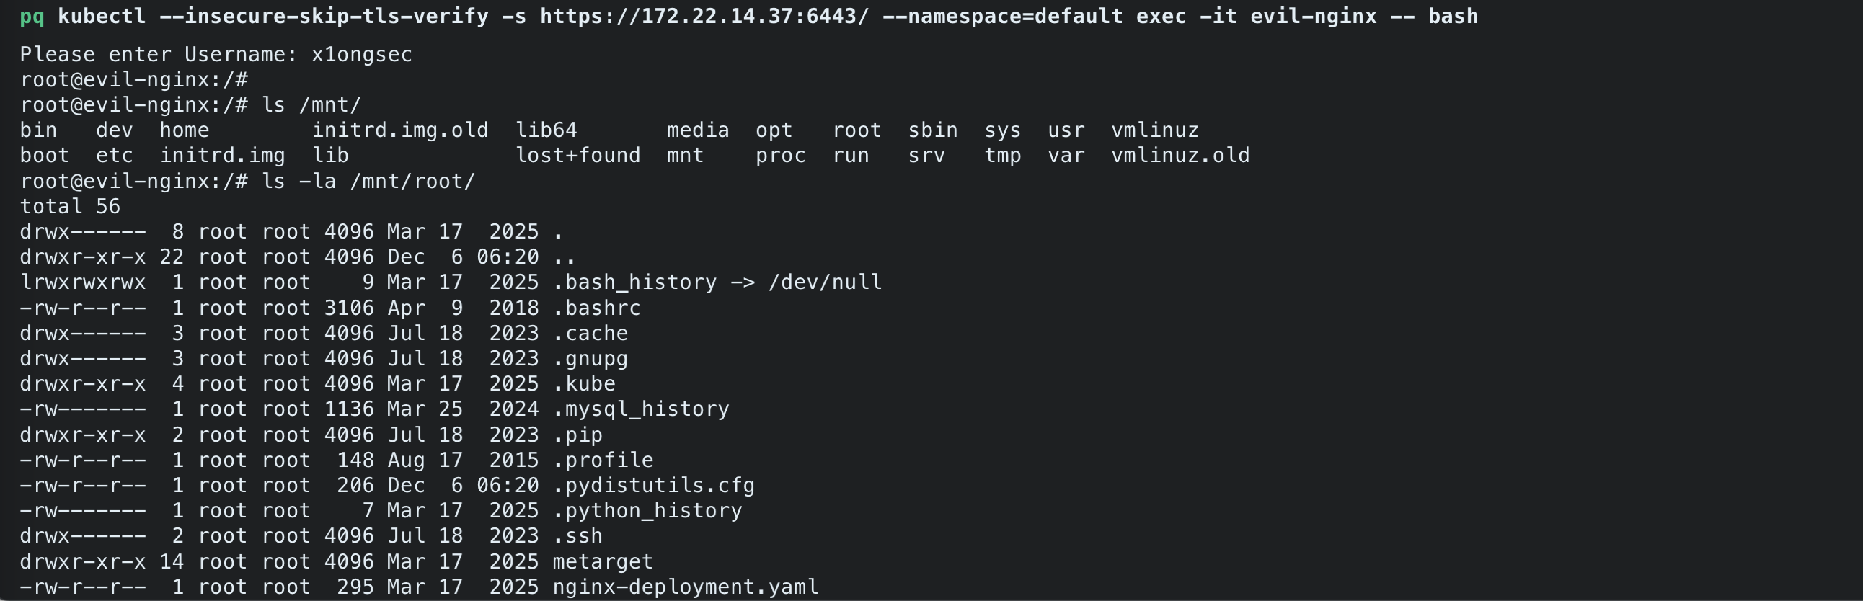Click the initrd.img.old entry in listing

400,130
